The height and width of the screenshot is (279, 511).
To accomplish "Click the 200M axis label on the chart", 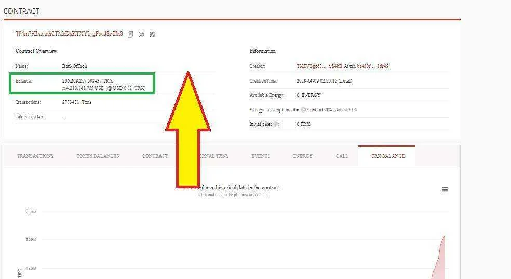I will (x=31, y=239).
